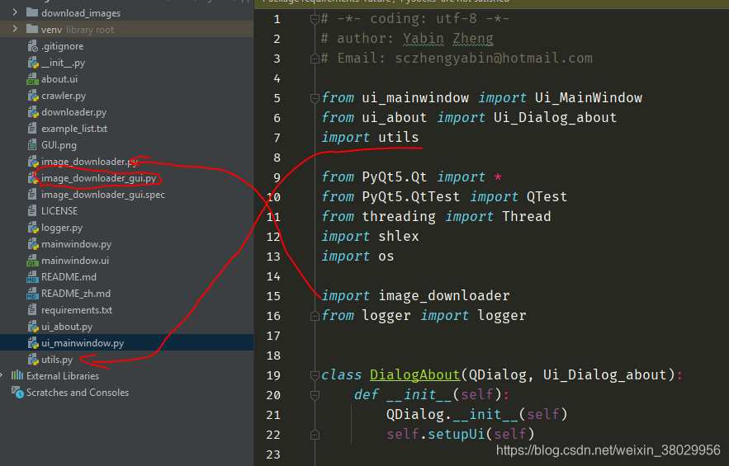Select the .gitignore file name
Screen dimensions: 729x466
[62, 46]
